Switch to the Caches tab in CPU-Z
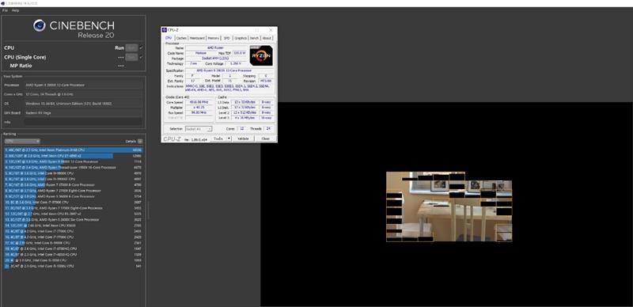This screenshot has width=633, height=307. (181, 38)
